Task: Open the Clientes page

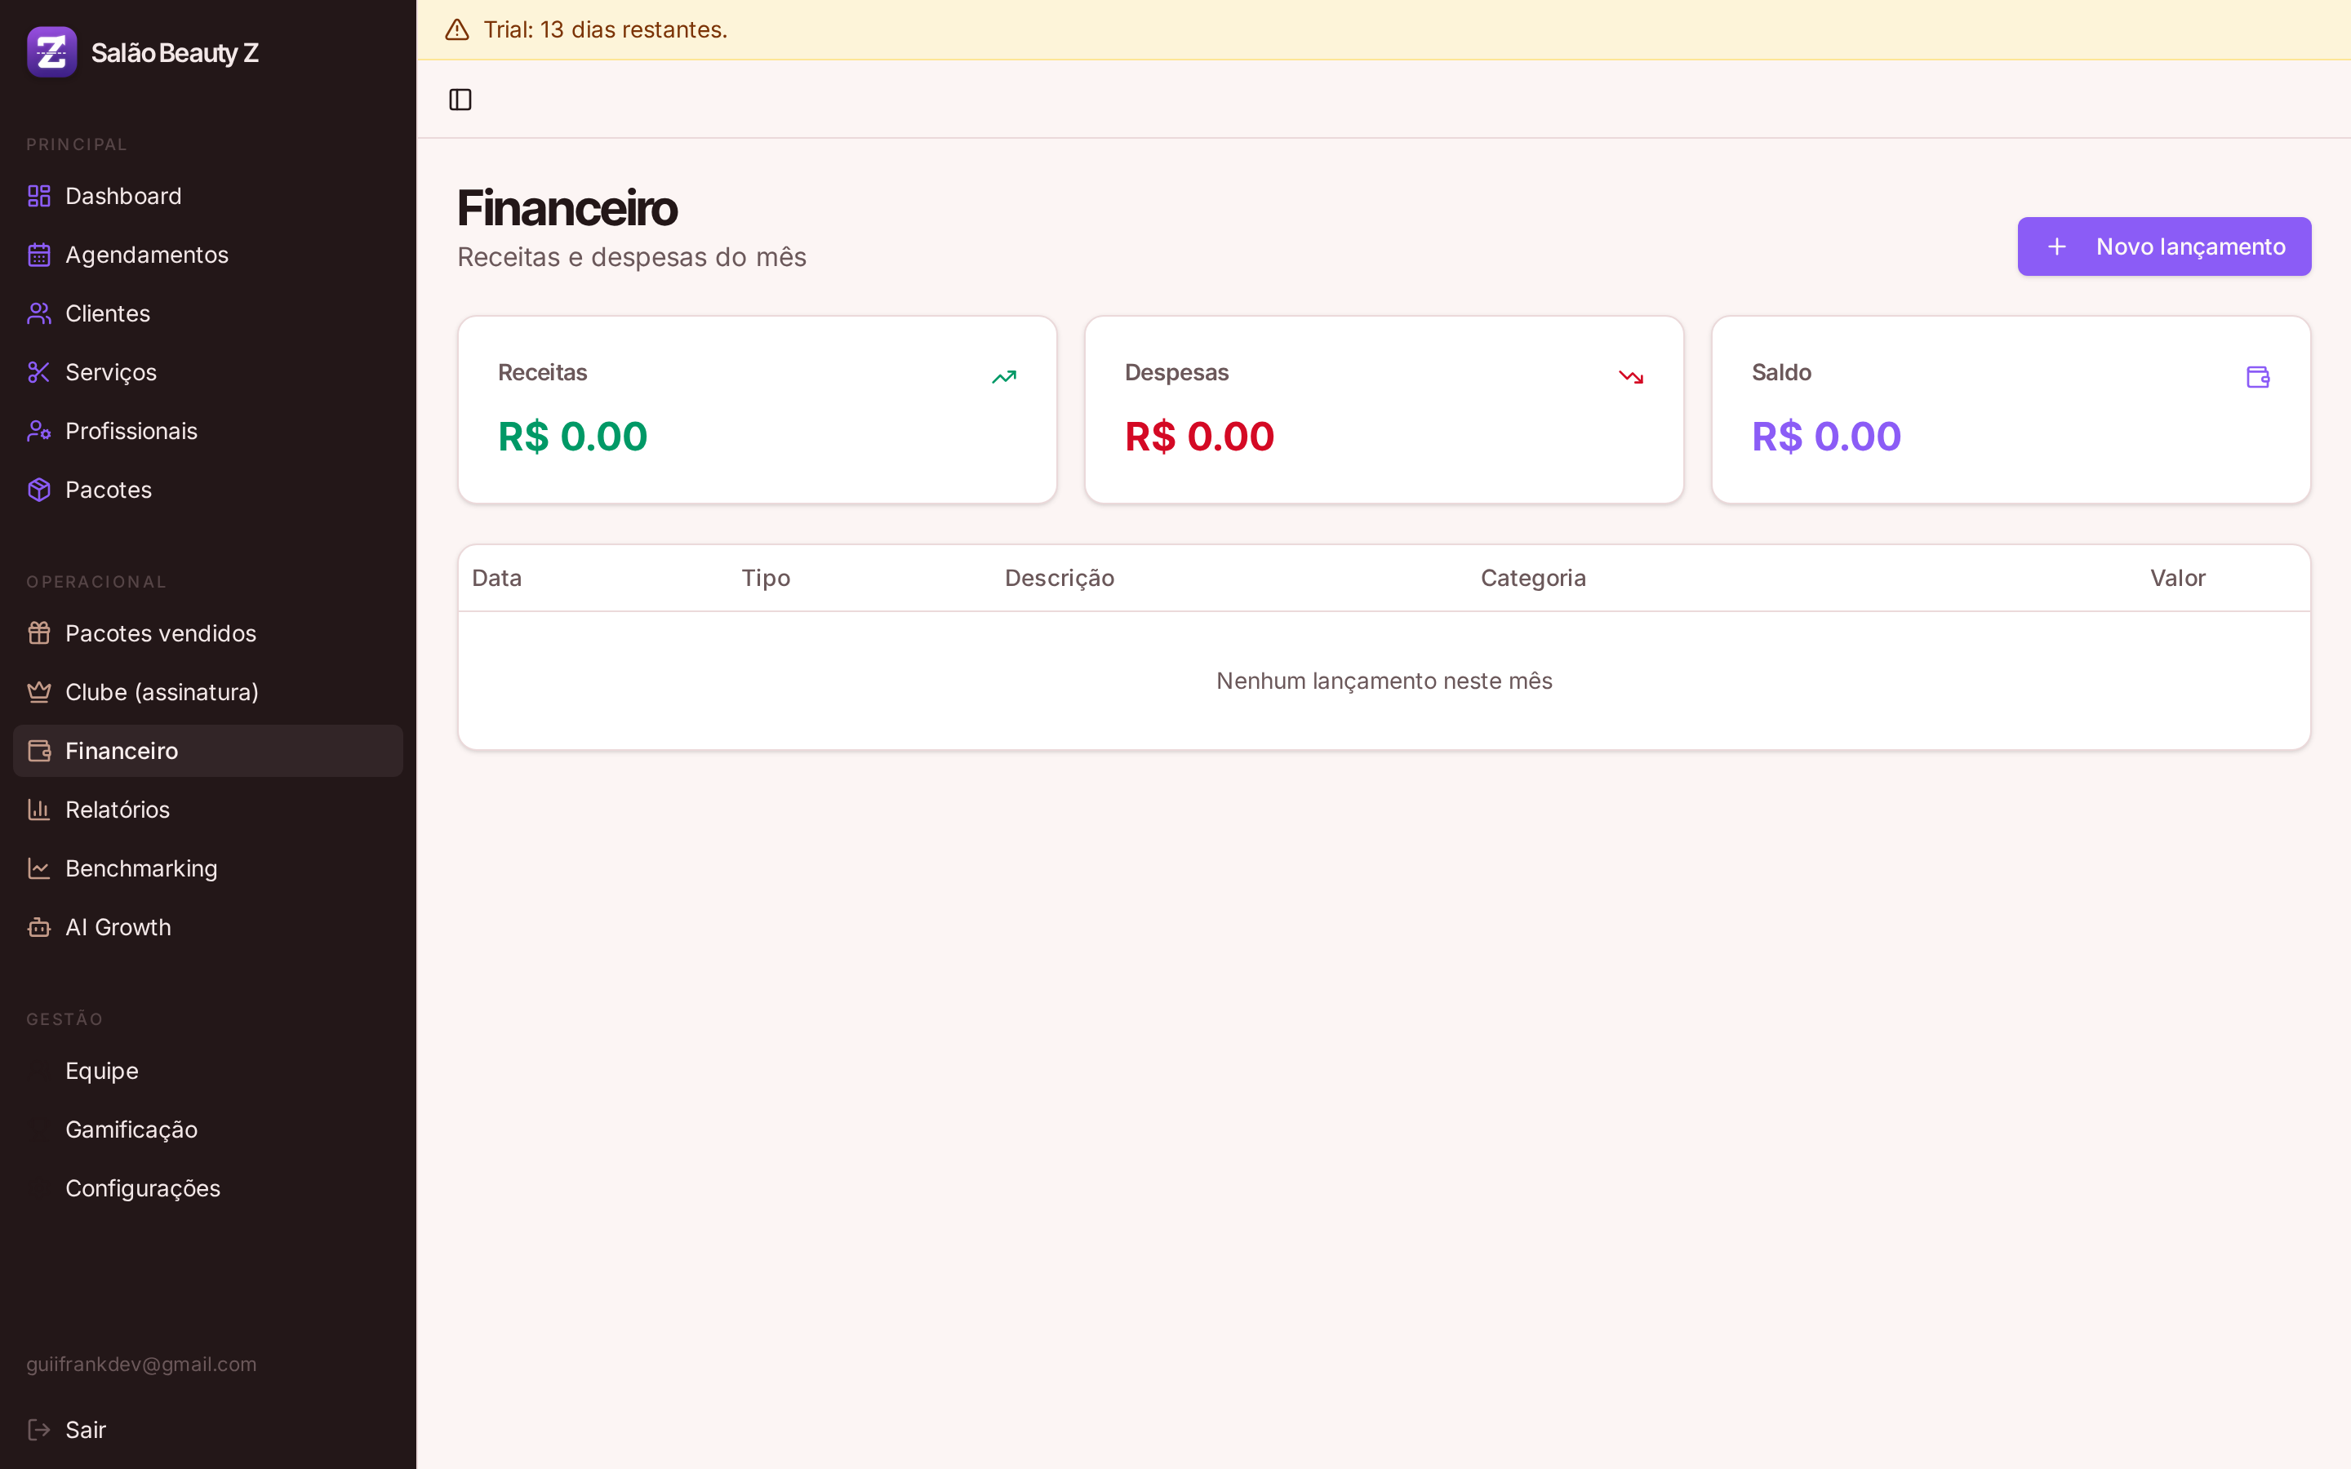Action: [x=208, y=314]
